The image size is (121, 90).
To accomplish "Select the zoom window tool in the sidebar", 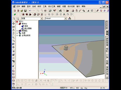I will (13, 41).
